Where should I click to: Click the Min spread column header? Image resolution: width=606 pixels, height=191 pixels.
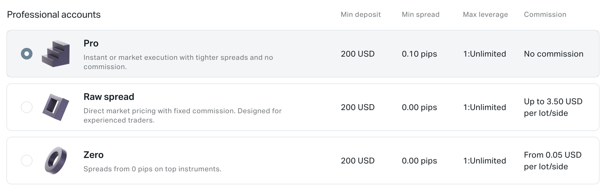pyautogui.click(x=420, y=15)
